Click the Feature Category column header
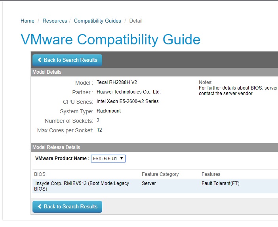This screenshot has width=278, height=227. coord(160,174)
